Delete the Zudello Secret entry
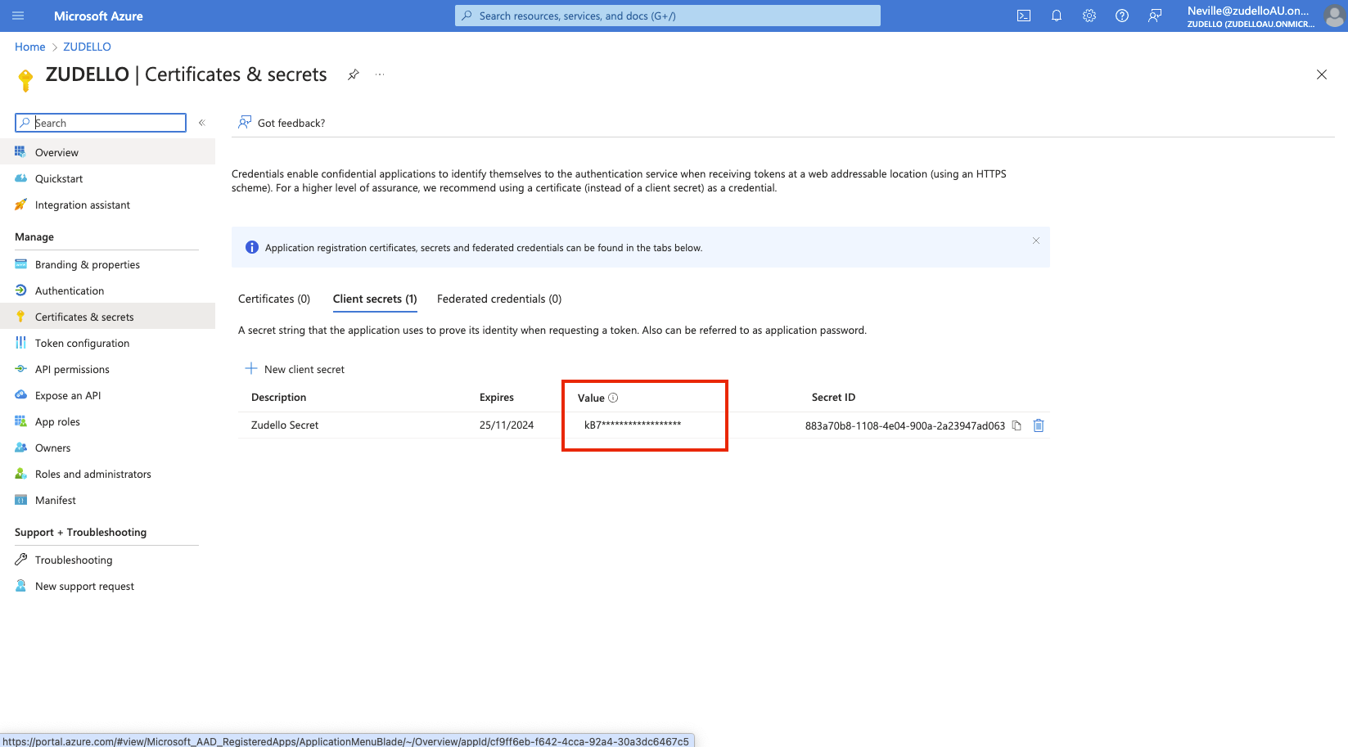The width and height of the screenshot is (1348, 747). 1039,425
